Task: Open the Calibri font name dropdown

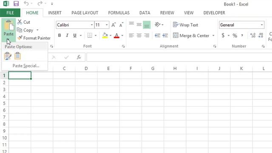Action: [x=92, y=25]
